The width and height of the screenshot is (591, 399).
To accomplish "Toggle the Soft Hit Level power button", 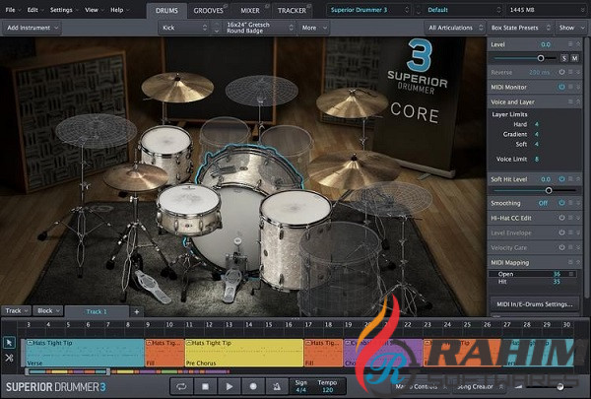I will [x=561, y=179].
